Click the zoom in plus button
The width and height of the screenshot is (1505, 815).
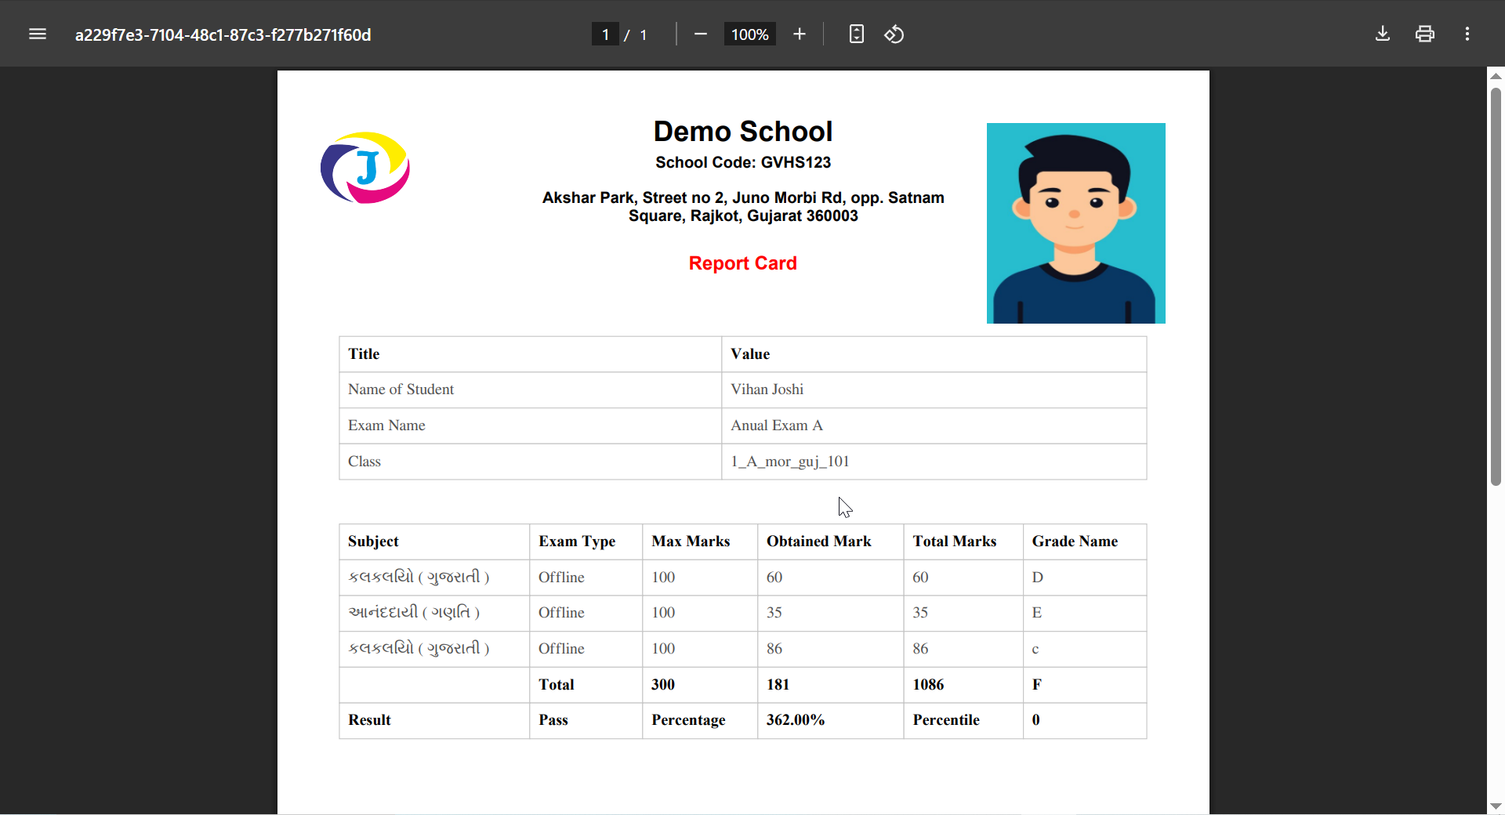point(799,34)
